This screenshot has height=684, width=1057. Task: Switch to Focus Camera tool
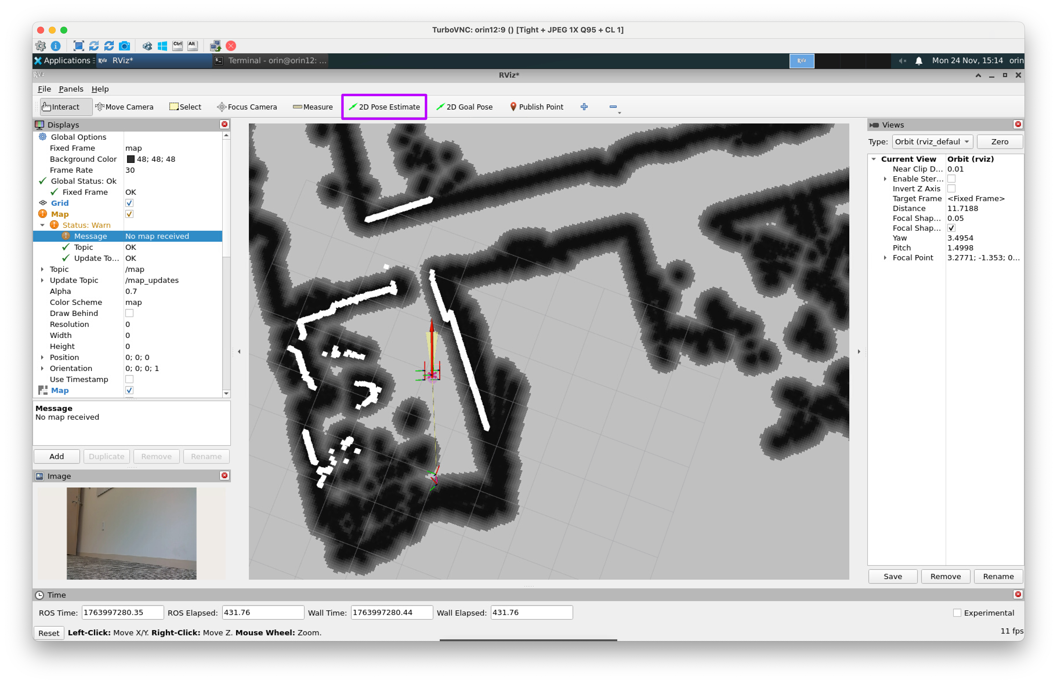coord(247,107)
